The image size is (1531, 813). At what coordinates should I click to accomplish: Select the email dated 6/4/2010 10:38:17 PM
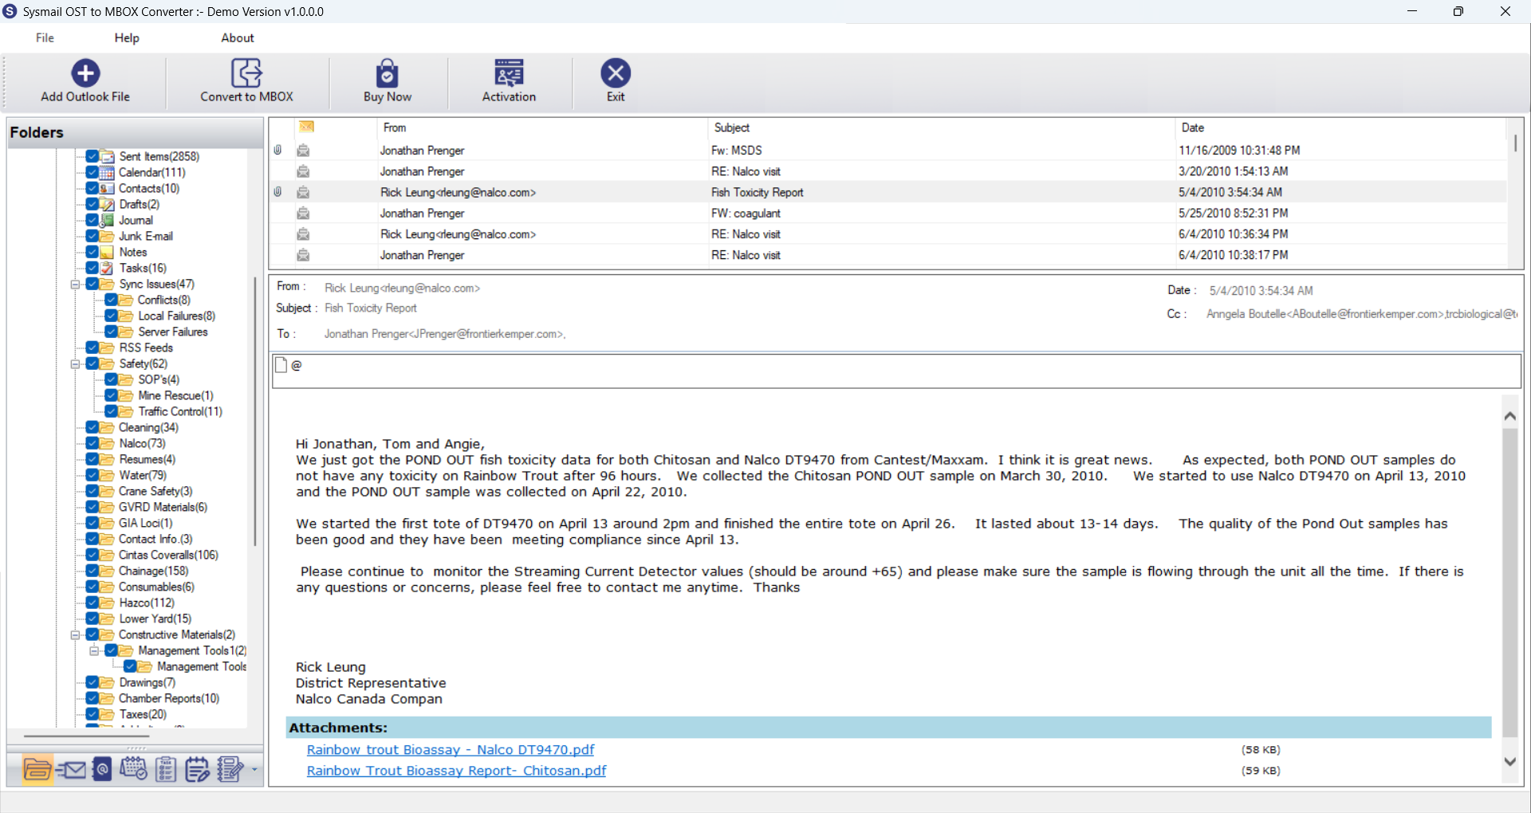pos(888,255)
